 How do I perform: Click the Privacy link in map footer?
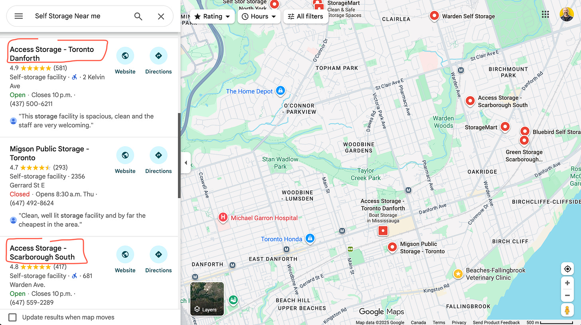459,322
